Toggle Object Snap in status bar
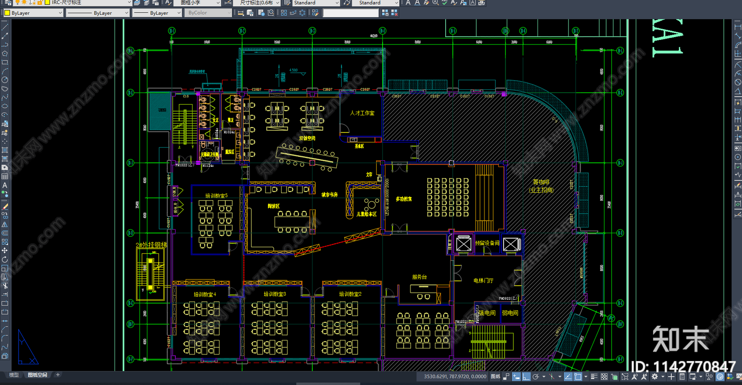Image resolution: width=742 pixels, height=385 pixels. [x=578, y=377]
